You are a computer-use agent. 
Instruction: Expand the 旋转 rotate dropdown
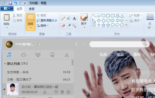tap(48, 25)
